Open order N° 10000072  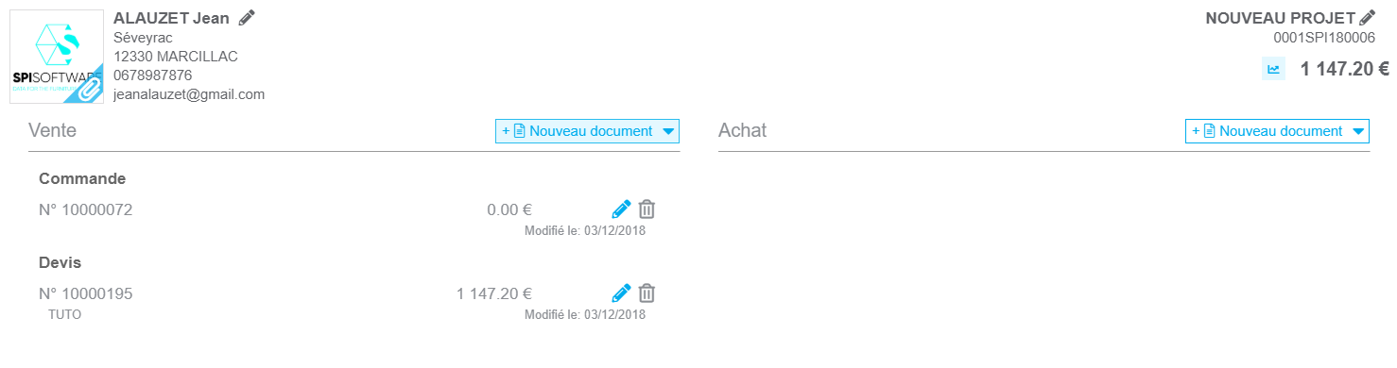[86, 209]
